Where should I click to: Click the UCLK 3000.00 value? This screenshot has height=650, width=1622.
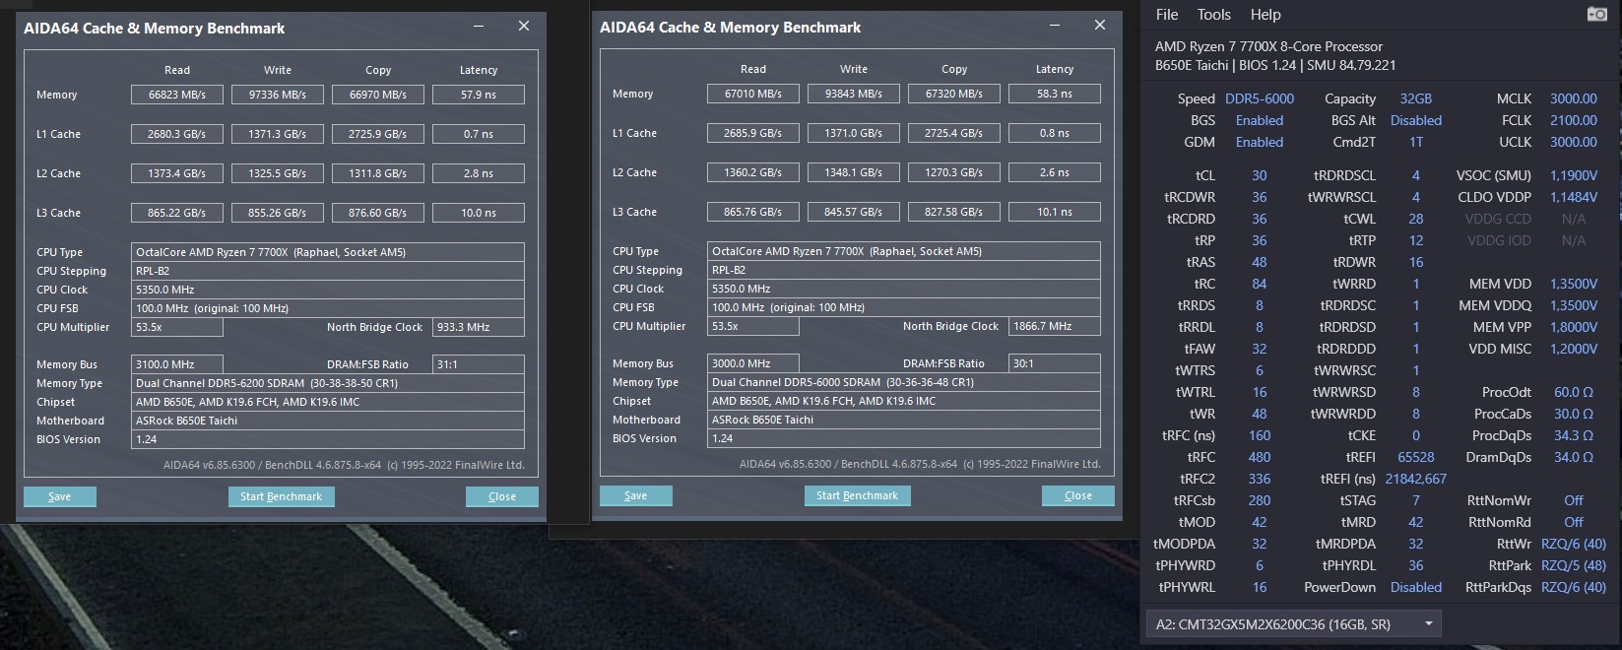tap(1574, 142)
